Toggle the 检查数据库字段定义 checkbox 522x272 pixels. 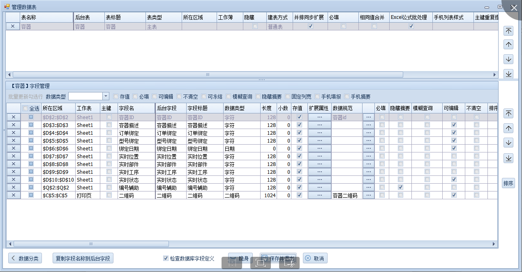coord(166,258)
